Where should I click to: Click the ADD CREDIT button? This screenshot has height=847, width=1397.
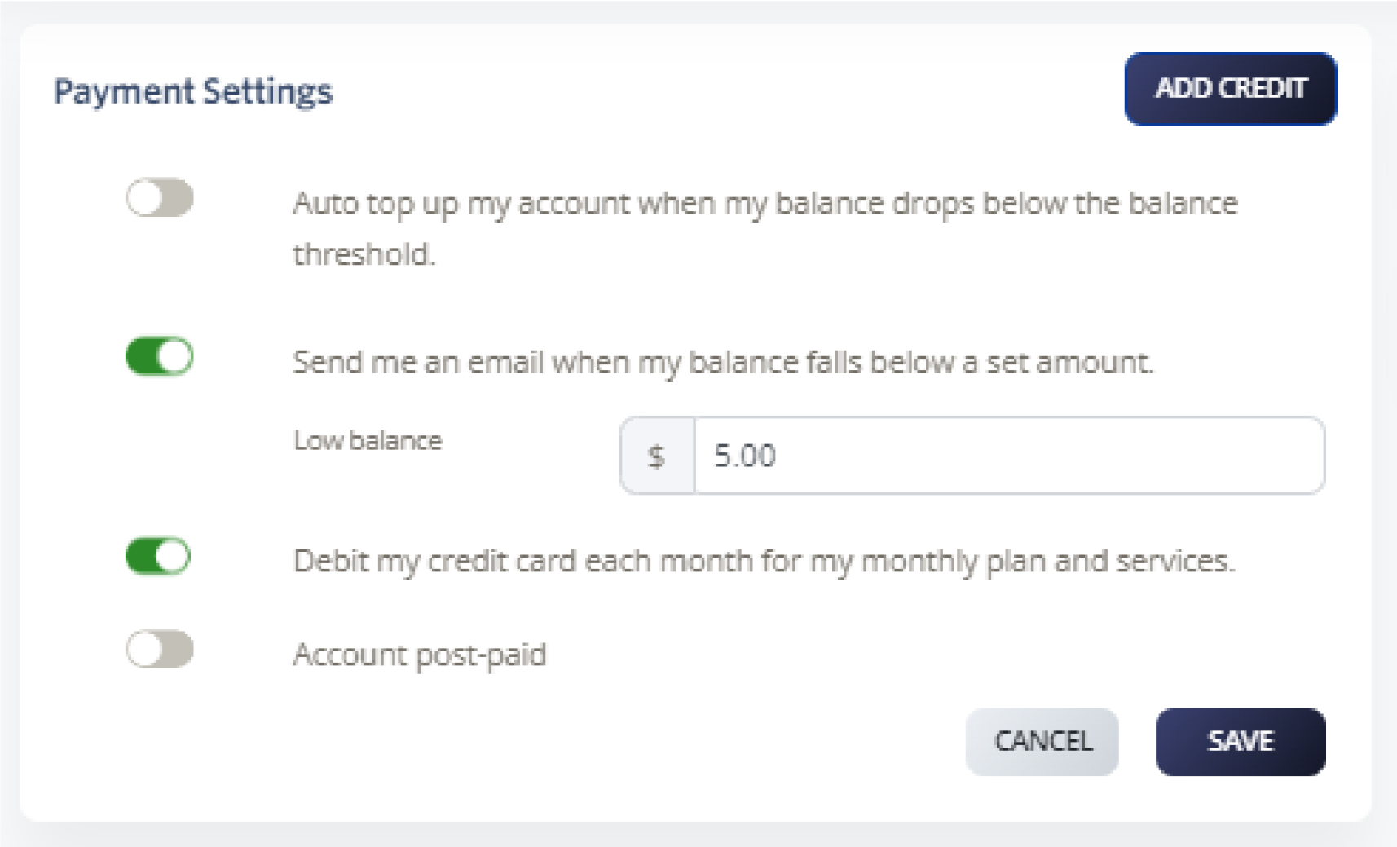pos(1230,89)
